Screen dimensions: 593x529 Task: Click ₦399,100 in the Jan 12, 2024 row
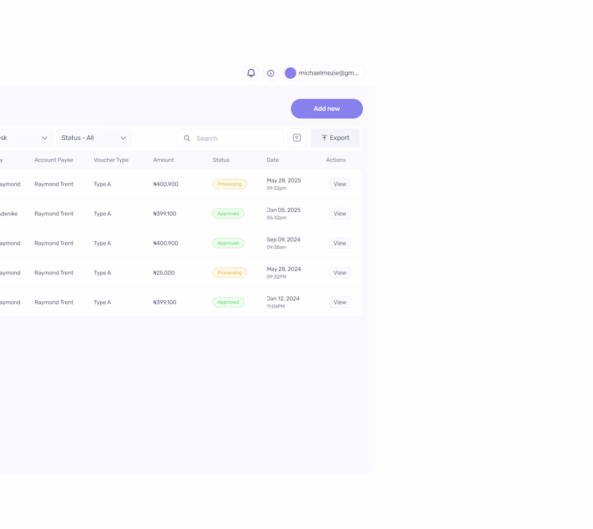click(x=164, y=302)
